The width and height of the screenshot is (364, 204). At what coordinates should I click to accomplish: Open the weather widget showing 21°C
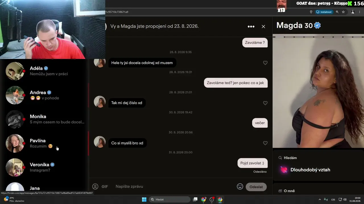pos(14,199)
